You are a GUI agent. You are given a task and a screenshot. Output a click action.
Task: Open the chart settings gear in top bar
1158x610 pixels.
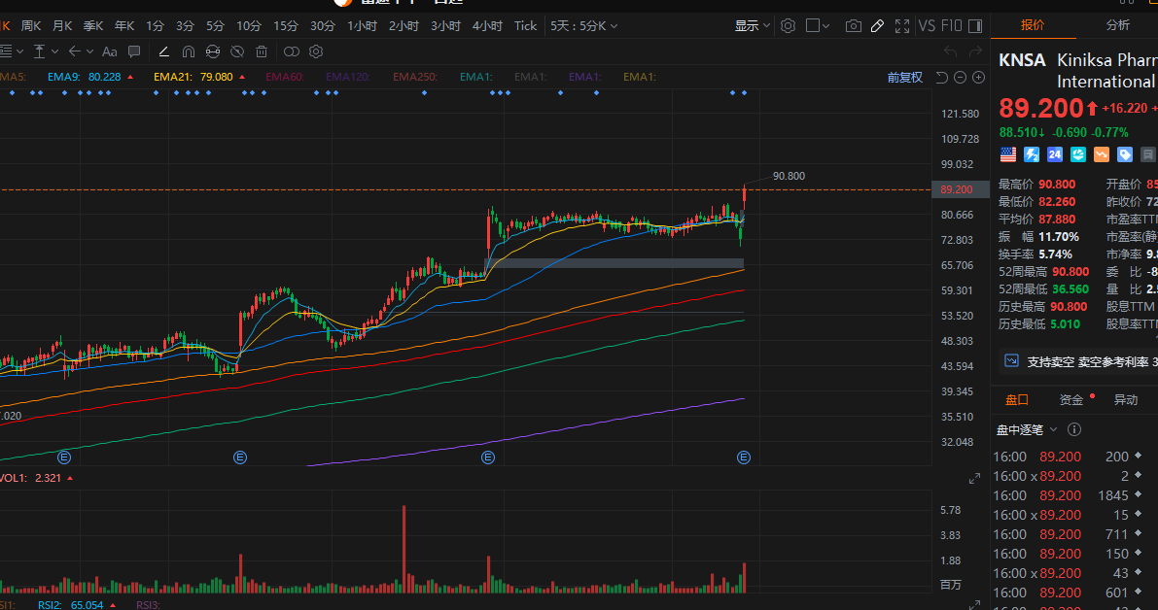pyautogui.click(x=788, y=26)
